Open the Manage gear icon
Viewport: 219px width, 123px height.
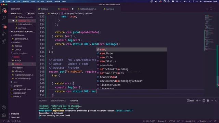click(4, 115)
